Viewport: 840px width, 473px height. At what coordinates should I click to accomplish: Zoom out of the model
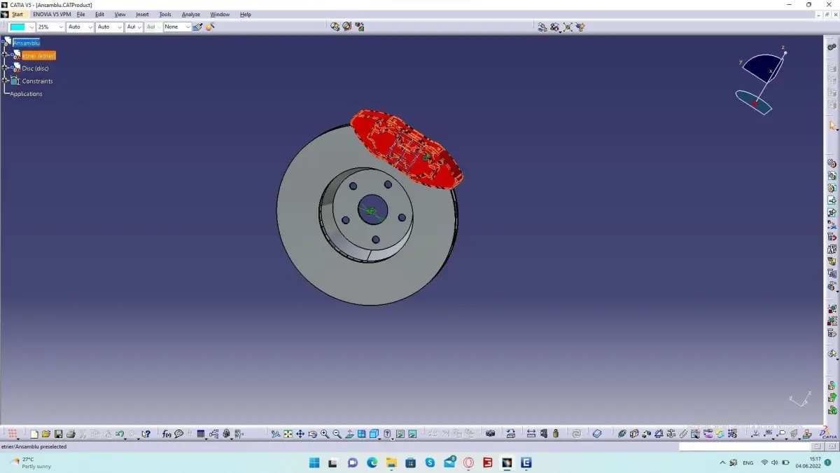pyautogui.click(x=337, y=434)
